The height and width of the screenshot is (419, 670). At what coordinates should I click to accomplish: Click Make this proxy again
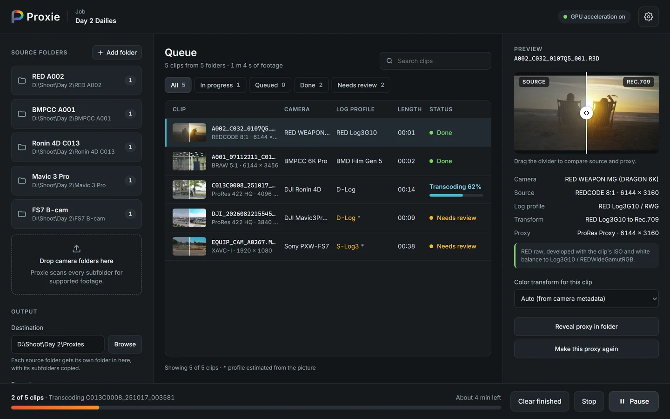tap(586, 349)
